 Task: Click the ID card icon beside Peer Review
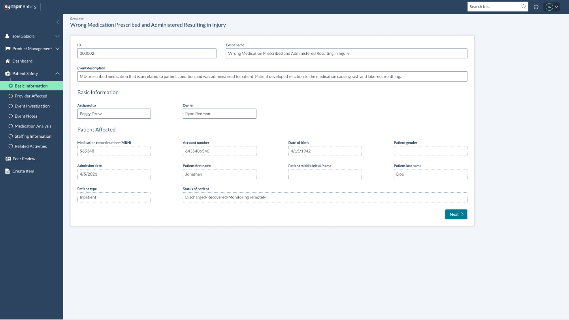tap(8, 159)
